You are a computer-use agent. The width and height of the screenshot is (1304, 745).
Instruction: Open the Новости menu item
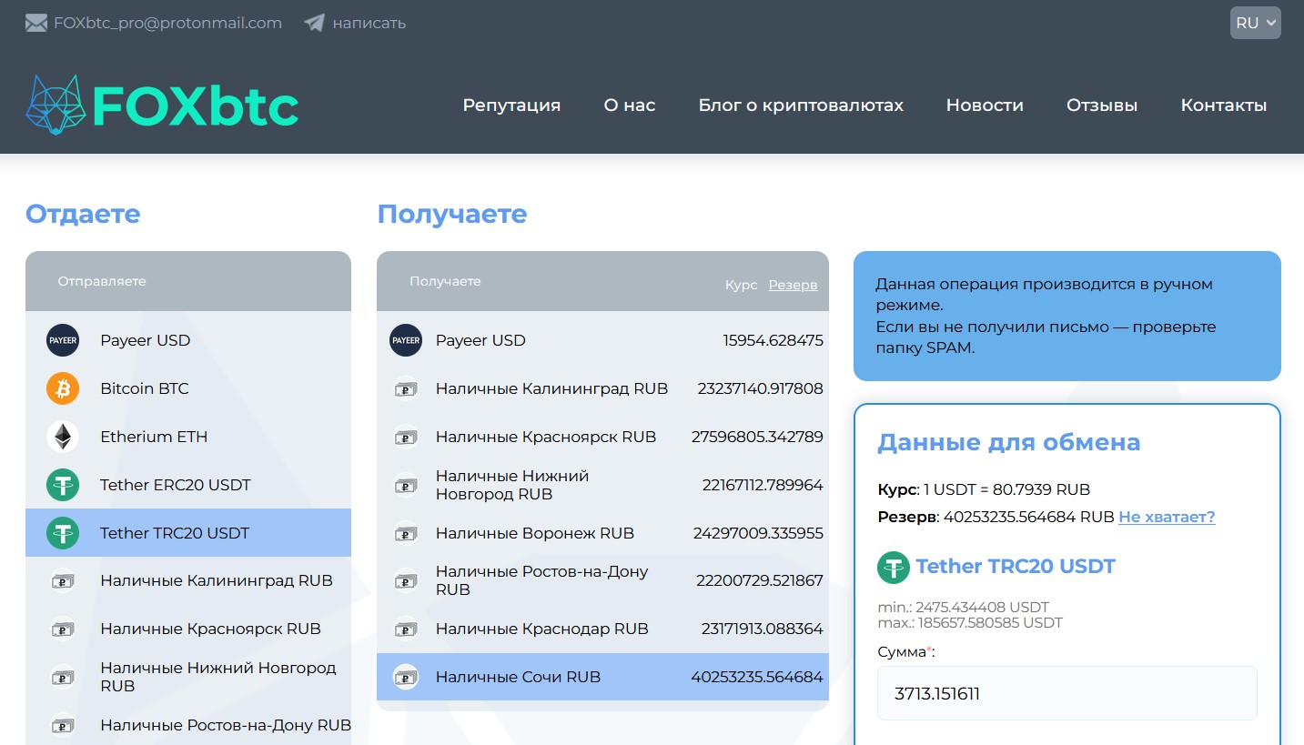pyautogui.click(x=985, y=106)
